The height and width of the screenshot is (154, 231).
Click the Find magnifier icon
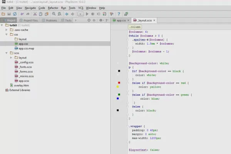click(54, 14)
